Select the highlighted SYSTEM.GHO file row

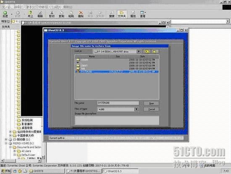click(x=117, y=72)
